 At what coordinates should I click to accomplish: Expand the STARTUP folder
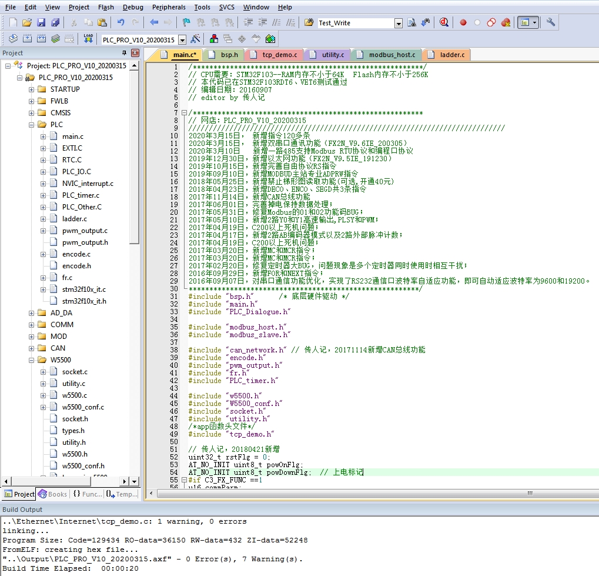31,89
